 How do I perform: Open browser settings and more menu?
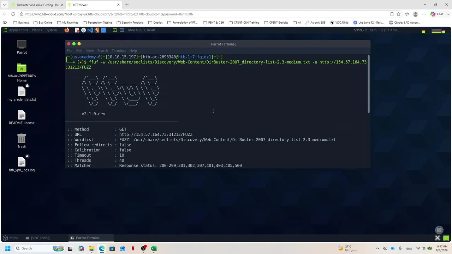[424, 14]
